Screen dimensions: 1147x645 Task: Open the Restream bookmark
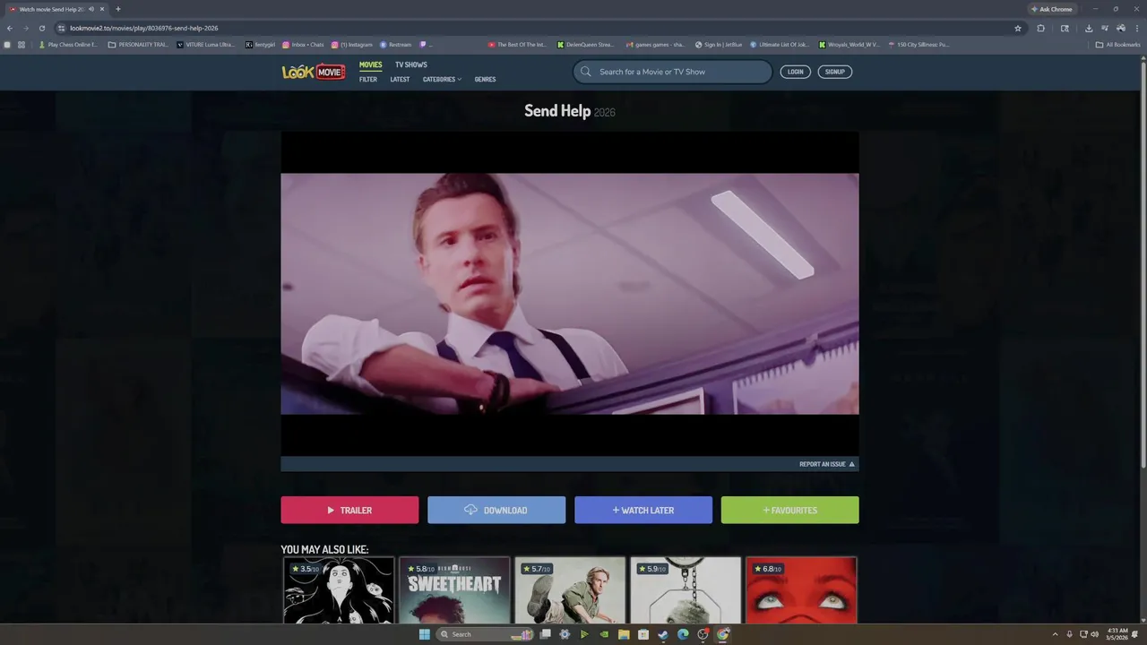click(395, 44)
